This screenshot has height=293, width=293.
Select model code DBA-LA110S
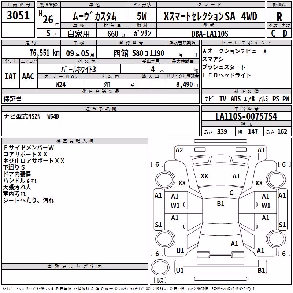click(210, 34)
